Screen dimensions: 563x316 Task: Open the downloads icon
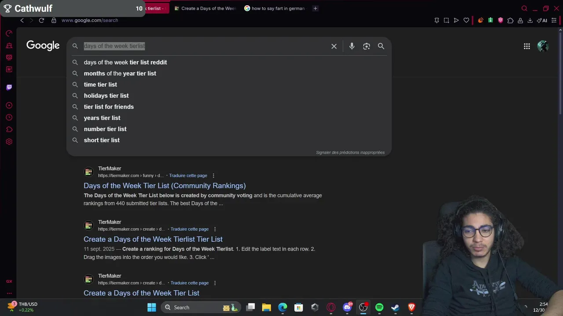pyautogui.click(x=530, y=20)
